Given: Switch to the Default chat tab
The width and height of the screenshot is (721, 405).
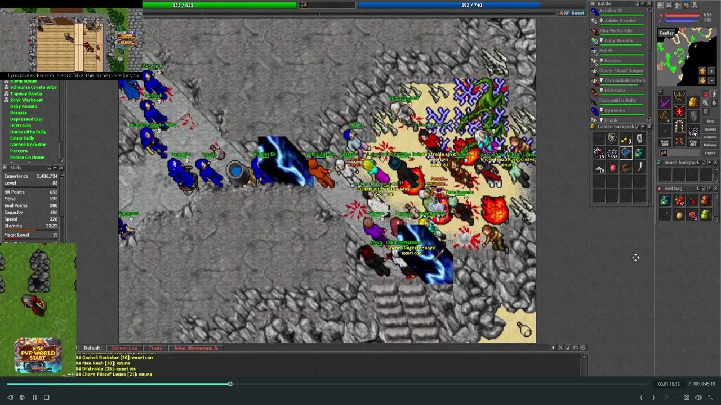Looking at the screenshot, I should pyautogui.click(x=92, y=348).
